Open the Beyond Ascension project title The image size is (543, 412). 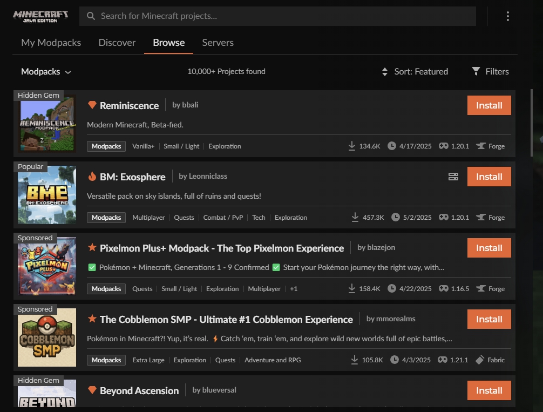coord(139,391)
